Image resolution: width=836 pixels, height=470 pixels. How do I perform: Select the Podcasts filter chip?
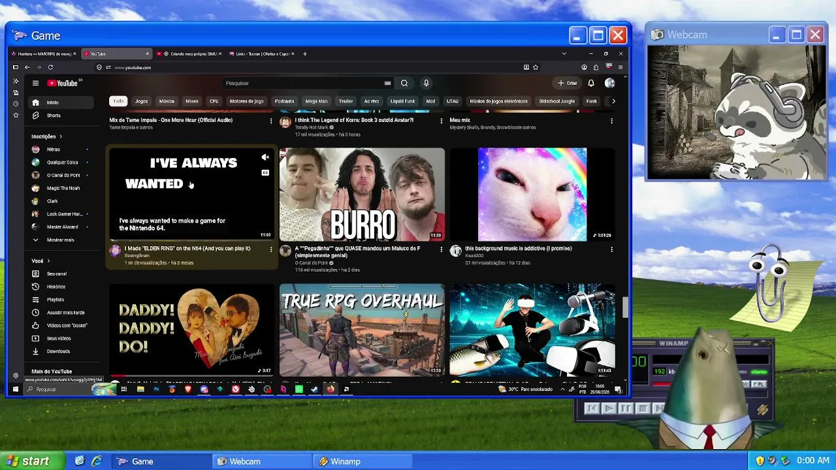coord(284,101)
